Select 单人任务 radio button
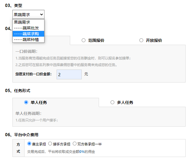Screen dimensions: 196x161 (26, 102)
